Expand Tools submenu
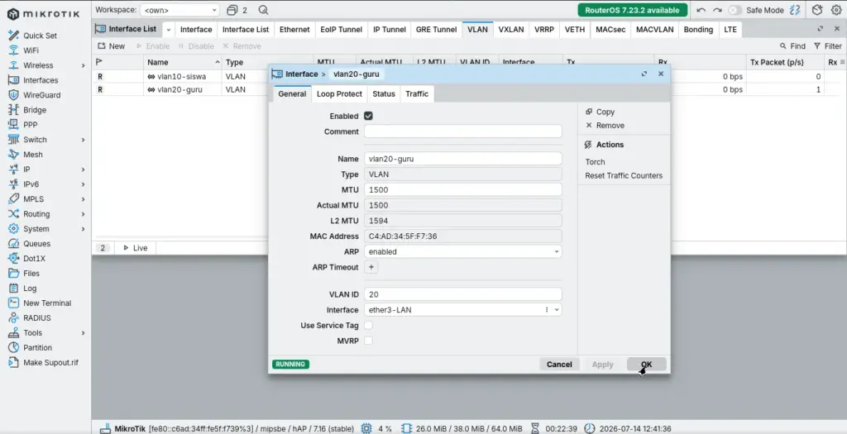The image size is (847, 434). pos(84,333)
